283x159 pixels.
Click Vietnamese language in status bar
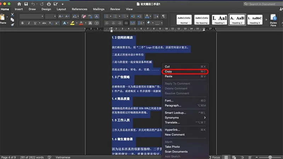(x=63, y=157)
